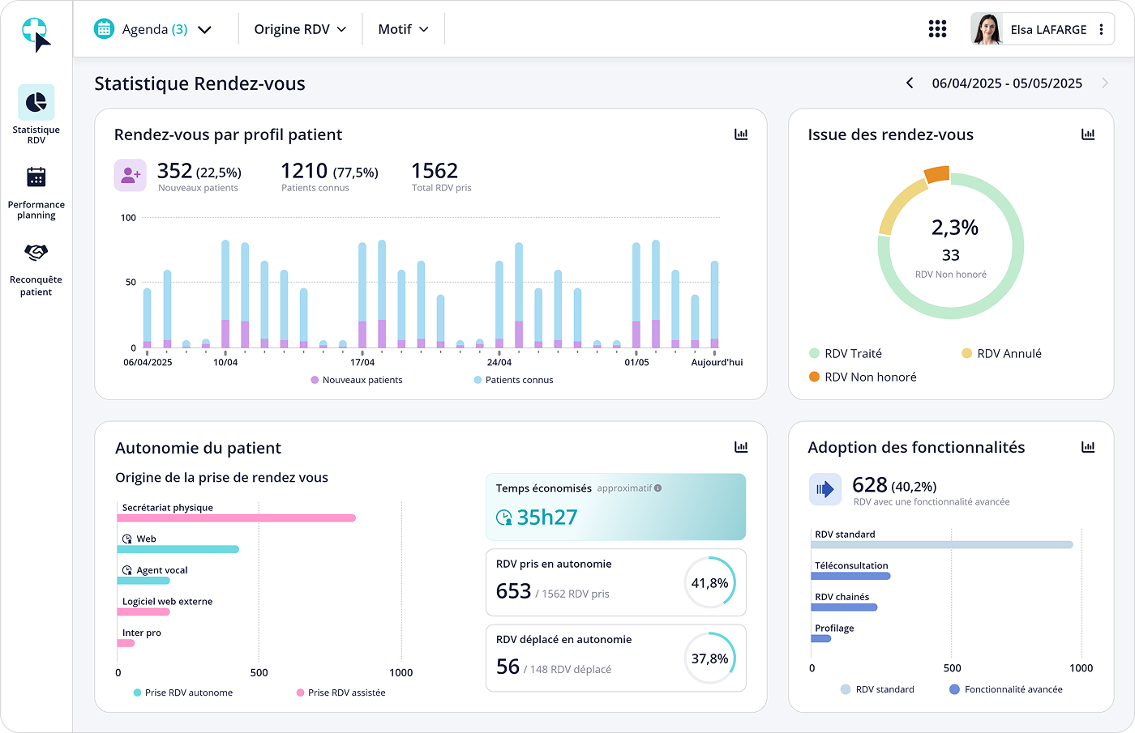1135x733 pixels.
Task: Open the Origine RDV dropdown
Action: point(300,29)
